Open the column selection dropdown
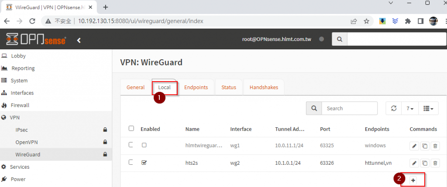Image resolution: width=447 pixels, height=187 pixels. [428, 109]
